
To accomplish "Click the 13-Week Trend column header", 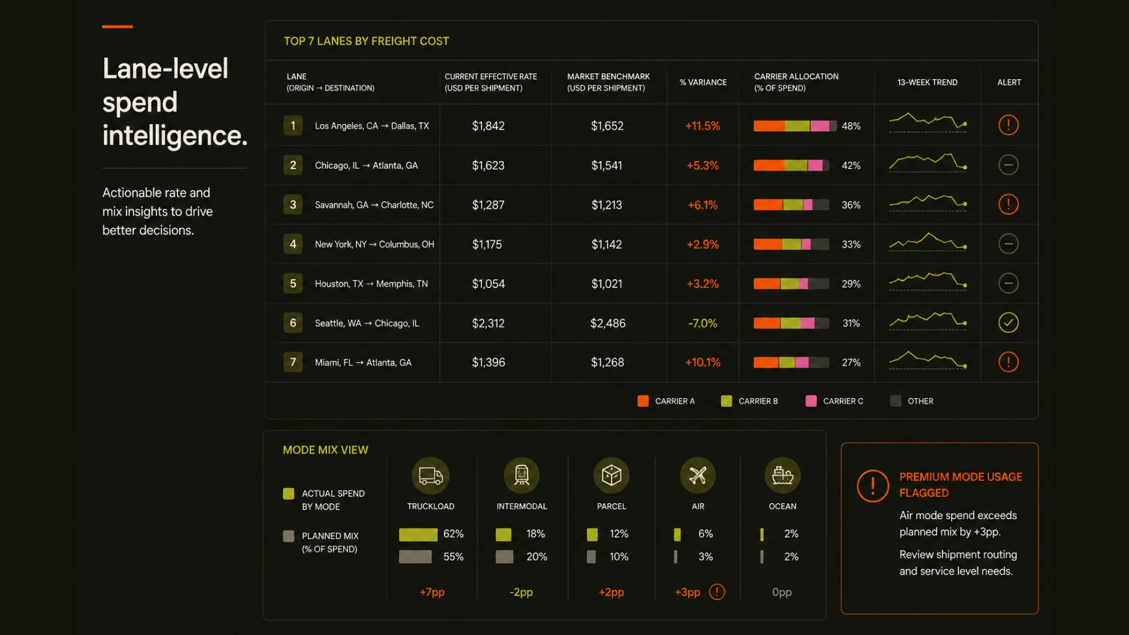I will tap(927, 82).
